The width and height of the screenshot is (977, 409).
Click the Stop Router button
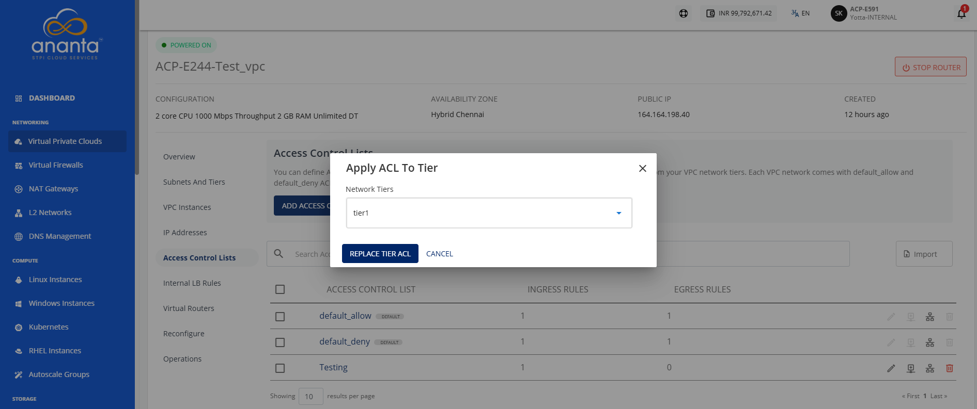931,67
